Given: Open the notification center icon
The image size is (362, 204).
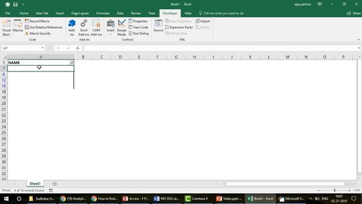Looking at the screenshot, I should tap(354, 199).
